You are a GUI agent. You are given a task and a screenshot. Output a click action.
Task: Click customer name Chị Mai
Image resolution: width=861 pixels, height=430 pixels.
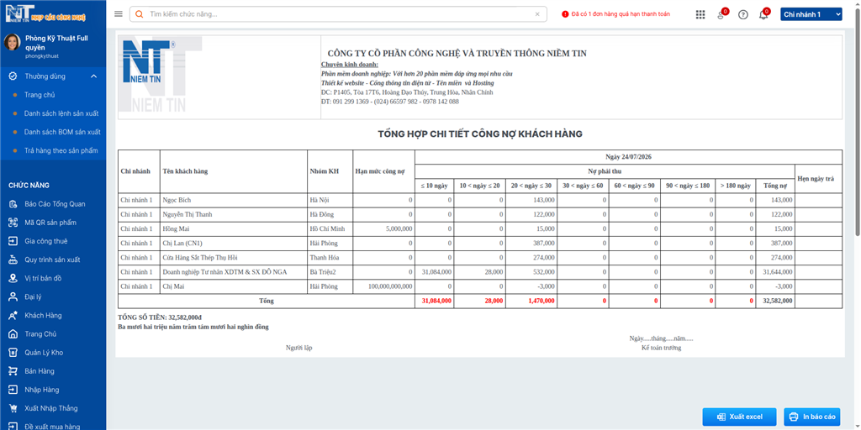click(x=172, y=286)
